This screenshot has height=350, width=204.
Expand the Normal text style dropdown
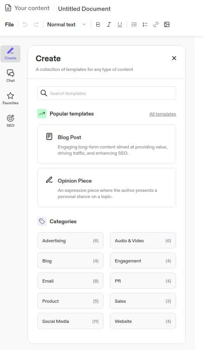click(x=67, y=24)
